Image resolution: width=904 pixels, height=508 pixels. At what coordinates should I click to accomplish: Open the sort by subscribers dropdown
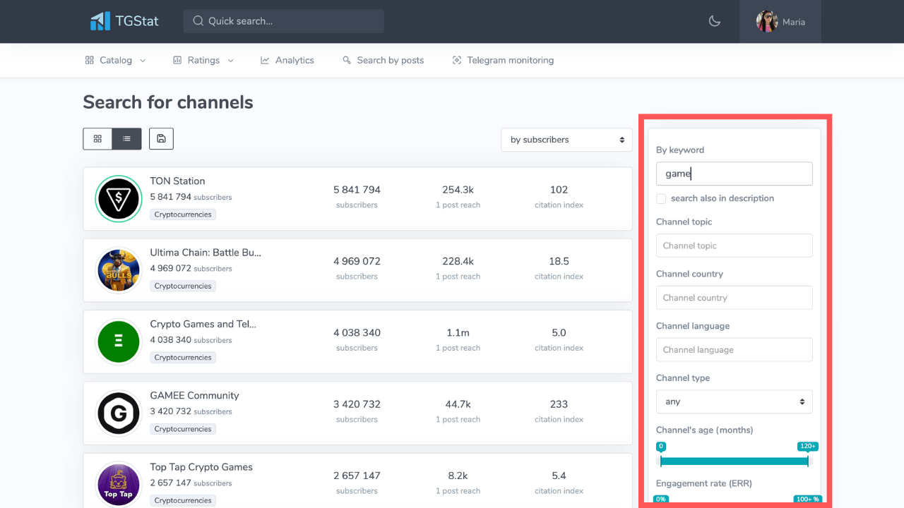(567, 140)
